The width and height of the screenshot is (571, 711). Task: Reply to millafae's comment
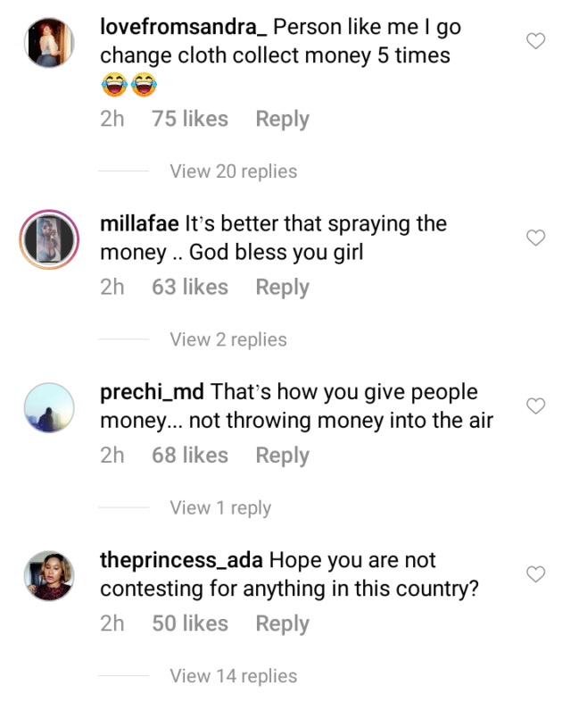282,288
